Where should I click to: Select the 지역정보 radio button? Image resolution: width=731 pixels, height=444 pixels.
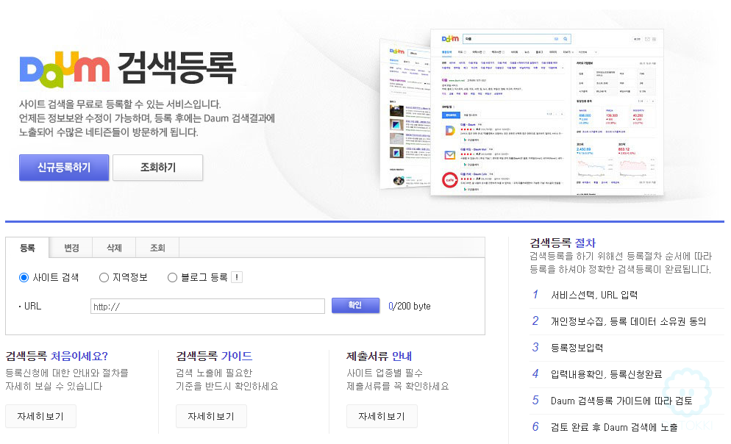pyautogui.click(x=104, y=278)
